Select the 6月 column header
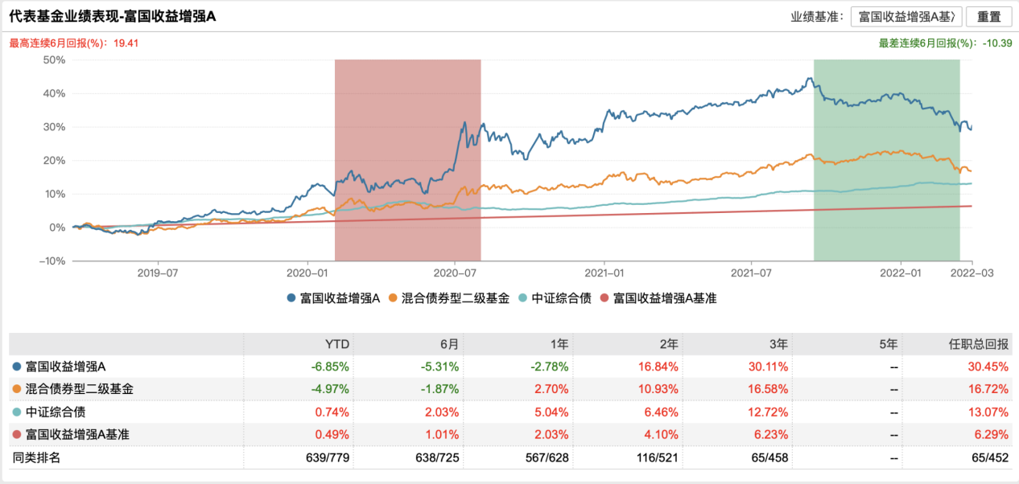The width and height of the screenshot is (1019, 484). pos(449,344)
